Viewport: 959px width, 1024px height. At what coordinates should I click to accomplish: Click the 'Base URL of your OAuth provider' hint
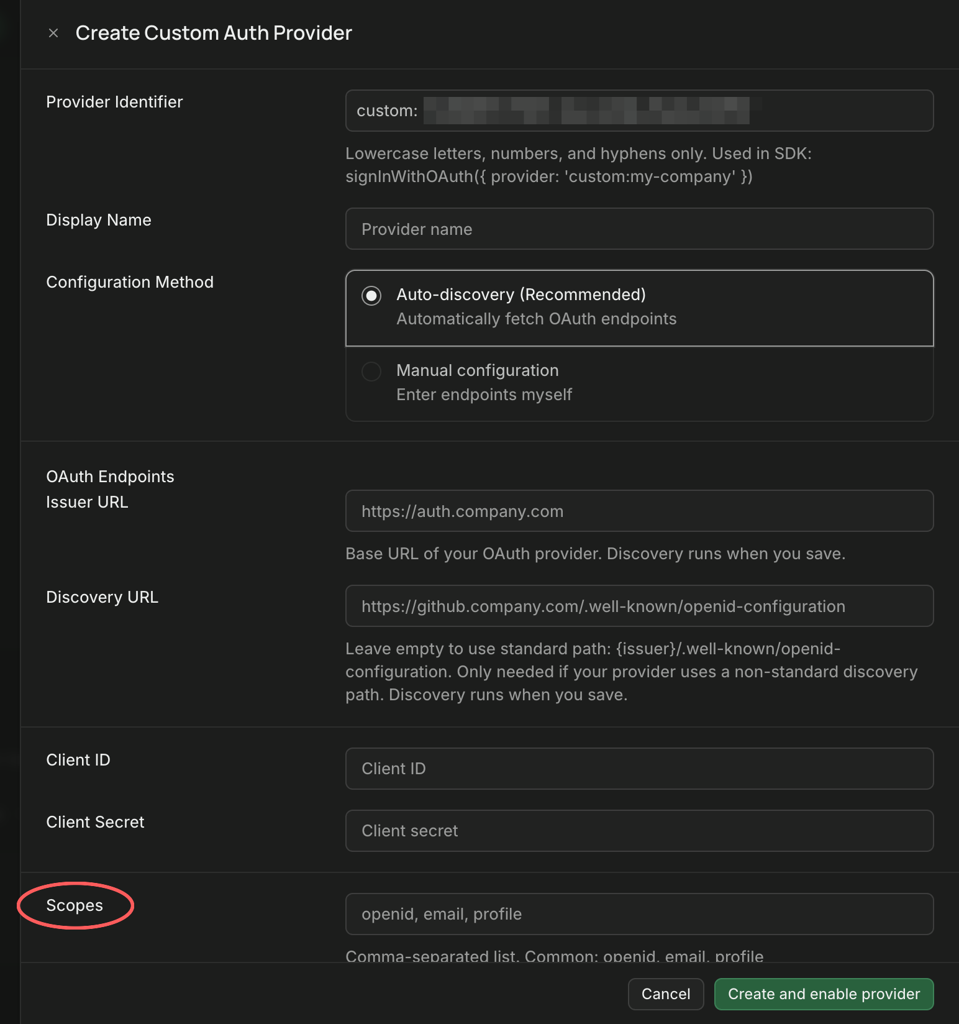tap(595, 554)
